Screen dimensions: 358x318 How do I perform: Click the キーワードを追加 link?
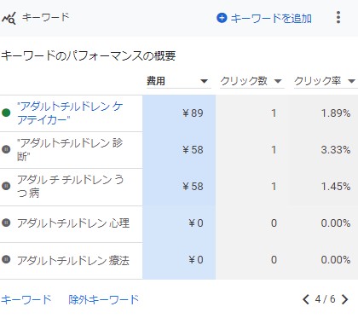271,18
